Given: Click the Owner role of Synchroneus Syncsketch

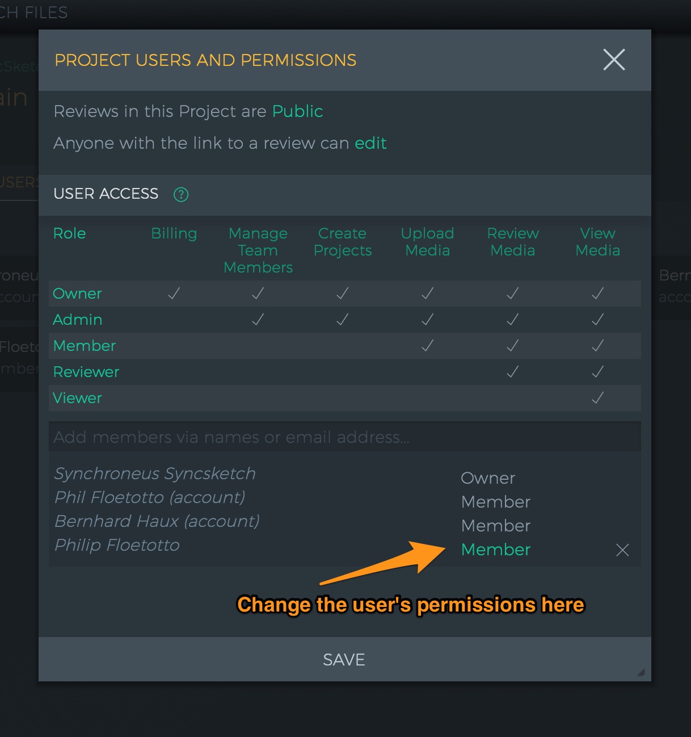Looking at the screenshot, I should 488,478.
